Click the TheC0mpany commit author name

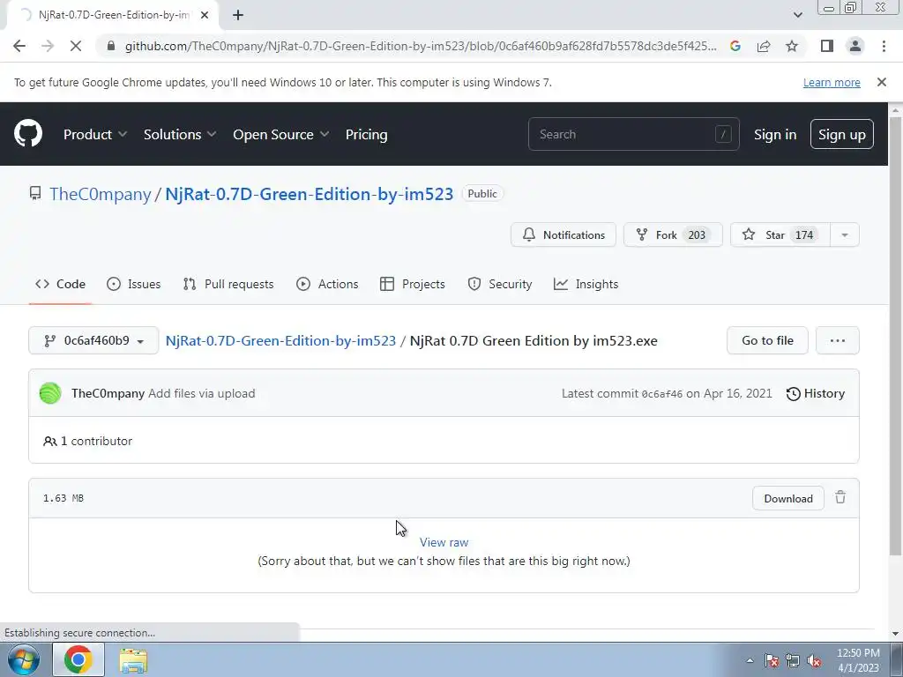pyautogui.click(x=108, y=393)
